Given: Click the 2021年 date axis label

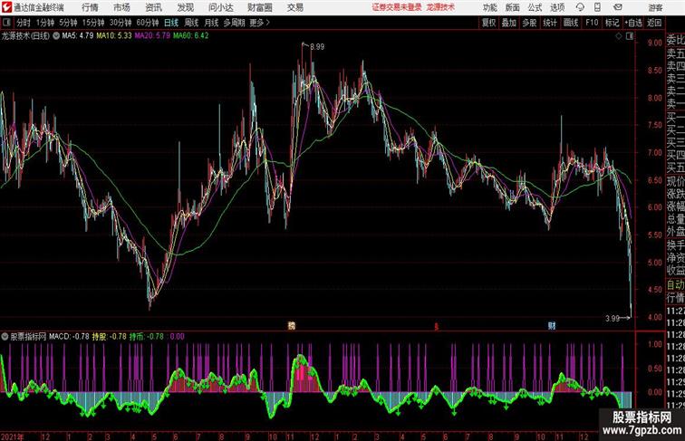Looking at the screenshot, I should coord(13,436).
